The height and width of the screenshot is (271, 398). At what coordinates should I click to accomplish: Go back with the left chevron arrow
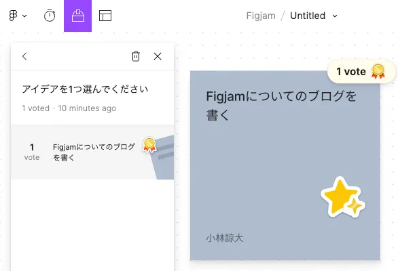coord(24,56)
